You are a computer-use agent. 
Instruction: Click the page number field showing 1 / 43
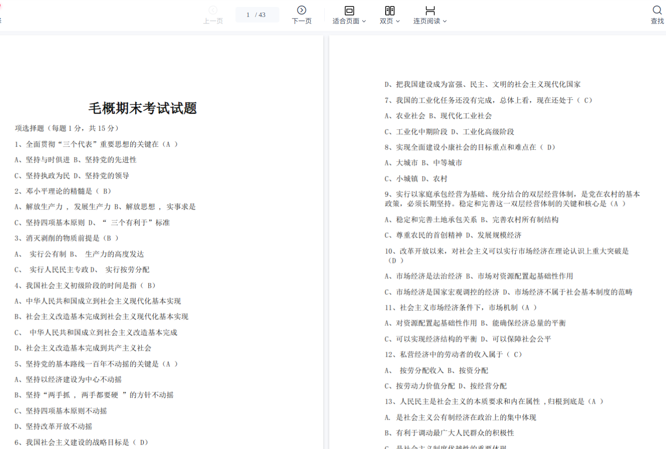click(257, 15)
